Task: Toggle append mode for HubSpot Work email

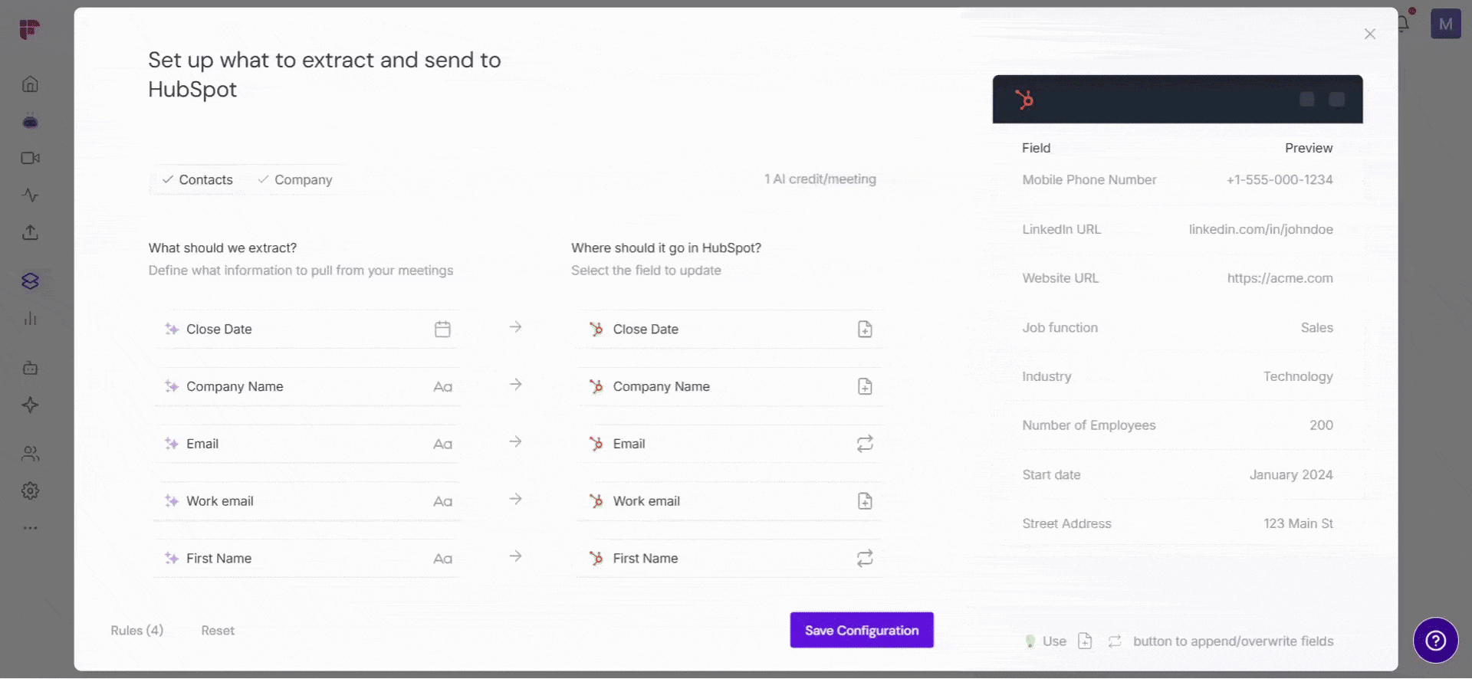Action: (865, 501)
